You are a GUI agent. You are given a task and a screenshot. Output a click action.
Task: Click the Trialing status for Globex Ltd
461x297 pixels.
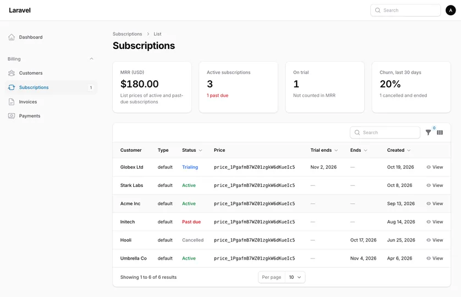coord(190,167)
